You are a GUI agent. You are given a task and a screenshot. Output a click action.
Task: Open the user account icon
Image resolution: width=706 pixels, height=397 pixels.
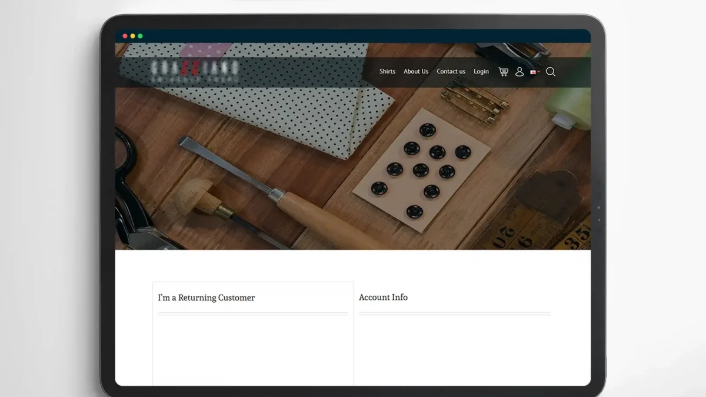[519, 72]
